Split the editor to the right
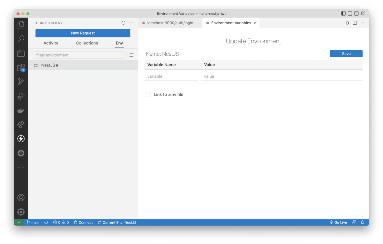Viewport: 383px width, 244px height. (x=355, y=23)
